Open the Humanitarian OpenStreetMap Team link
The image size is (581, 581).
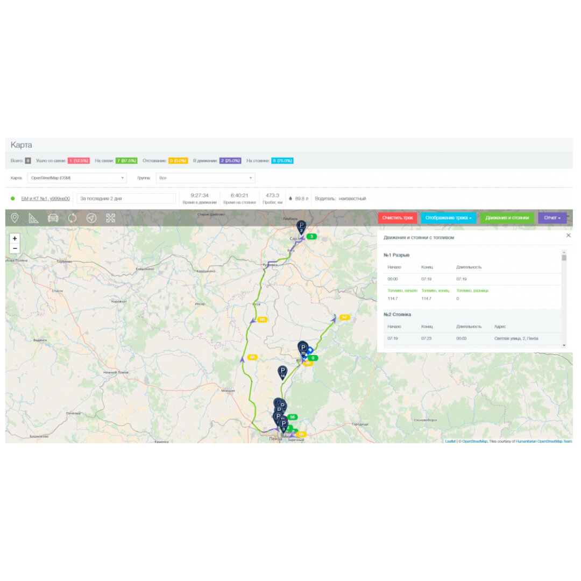tap(544, 441)
